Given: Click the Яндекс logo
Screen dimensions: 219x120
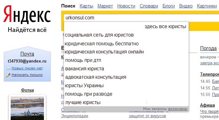Looking at the screenshot, I should pos(27,15).
